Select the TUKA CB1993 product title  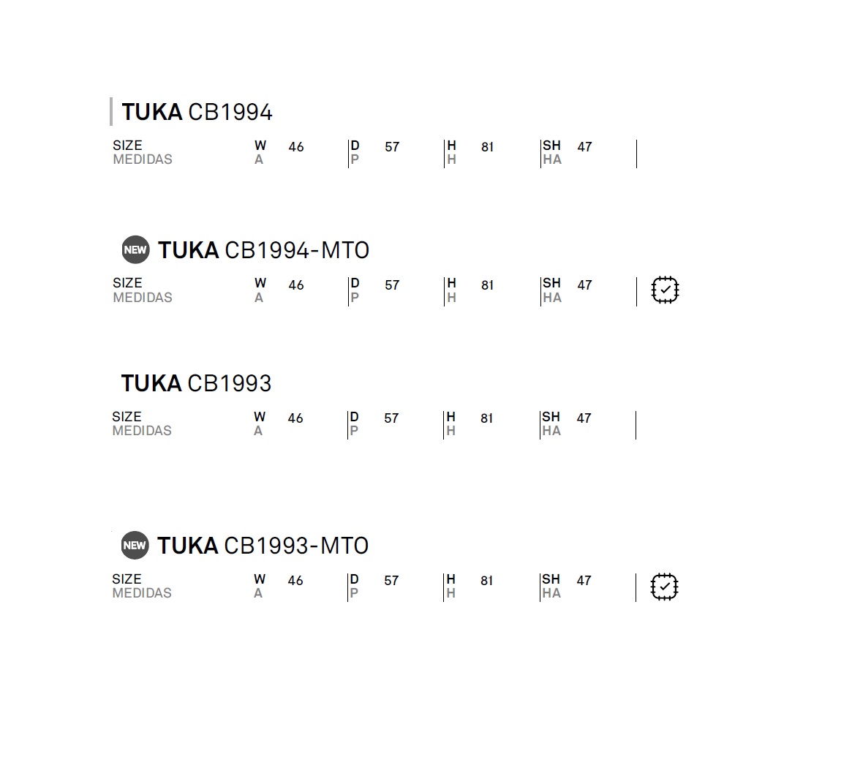coord(196,383)
